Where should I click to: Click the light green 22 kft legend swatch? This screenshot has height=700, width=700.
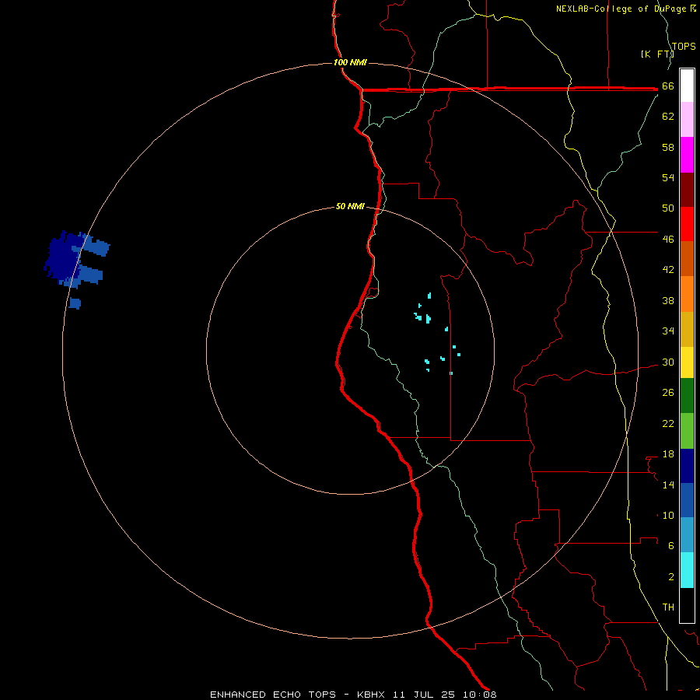click(x=687, y=431)
